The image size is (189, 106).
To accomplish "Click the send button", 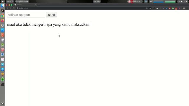I will coord(52,15).
